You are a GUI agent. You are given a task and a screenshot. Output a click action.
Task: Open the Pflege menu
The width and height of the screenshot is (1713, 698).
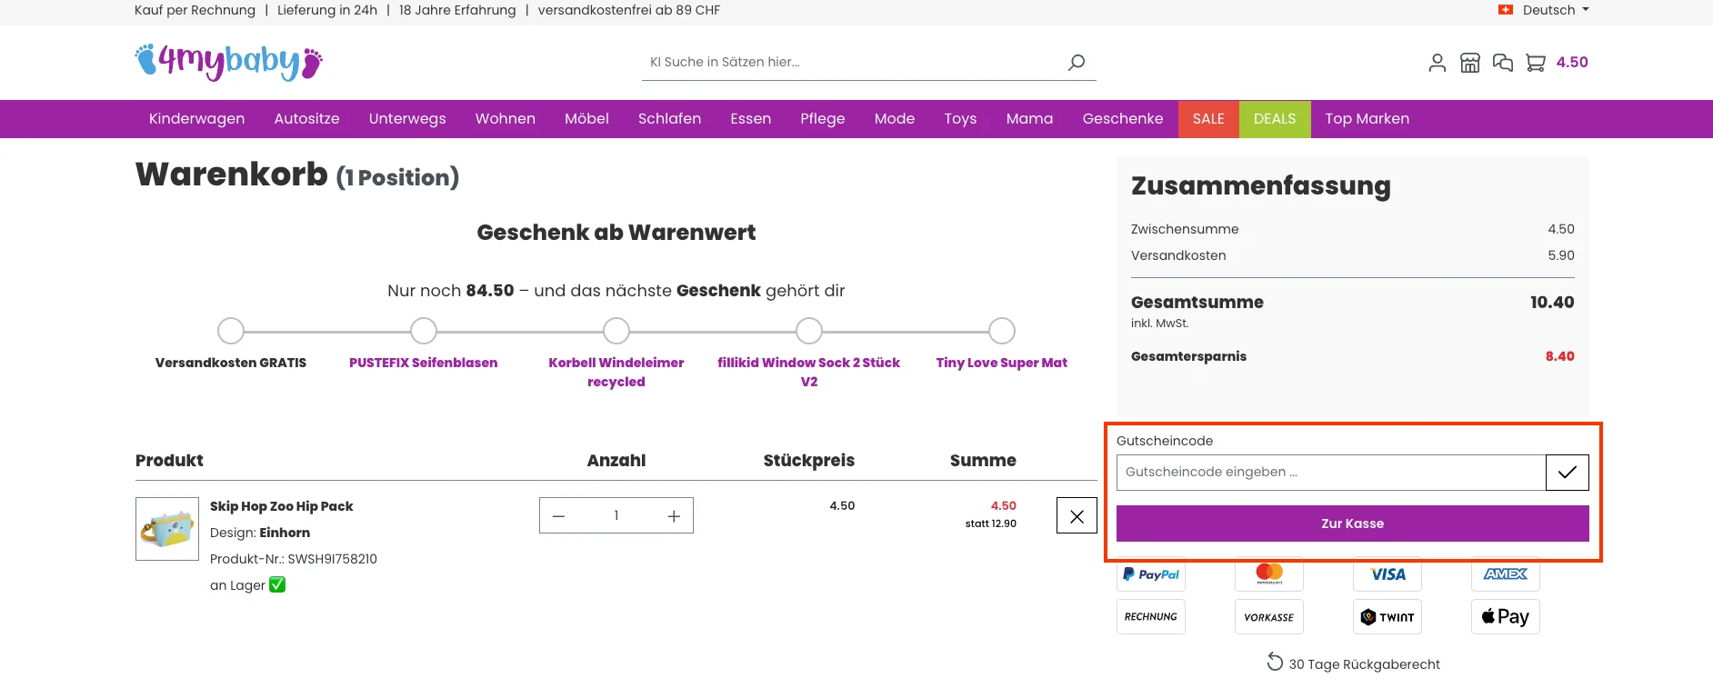(823, 119)
